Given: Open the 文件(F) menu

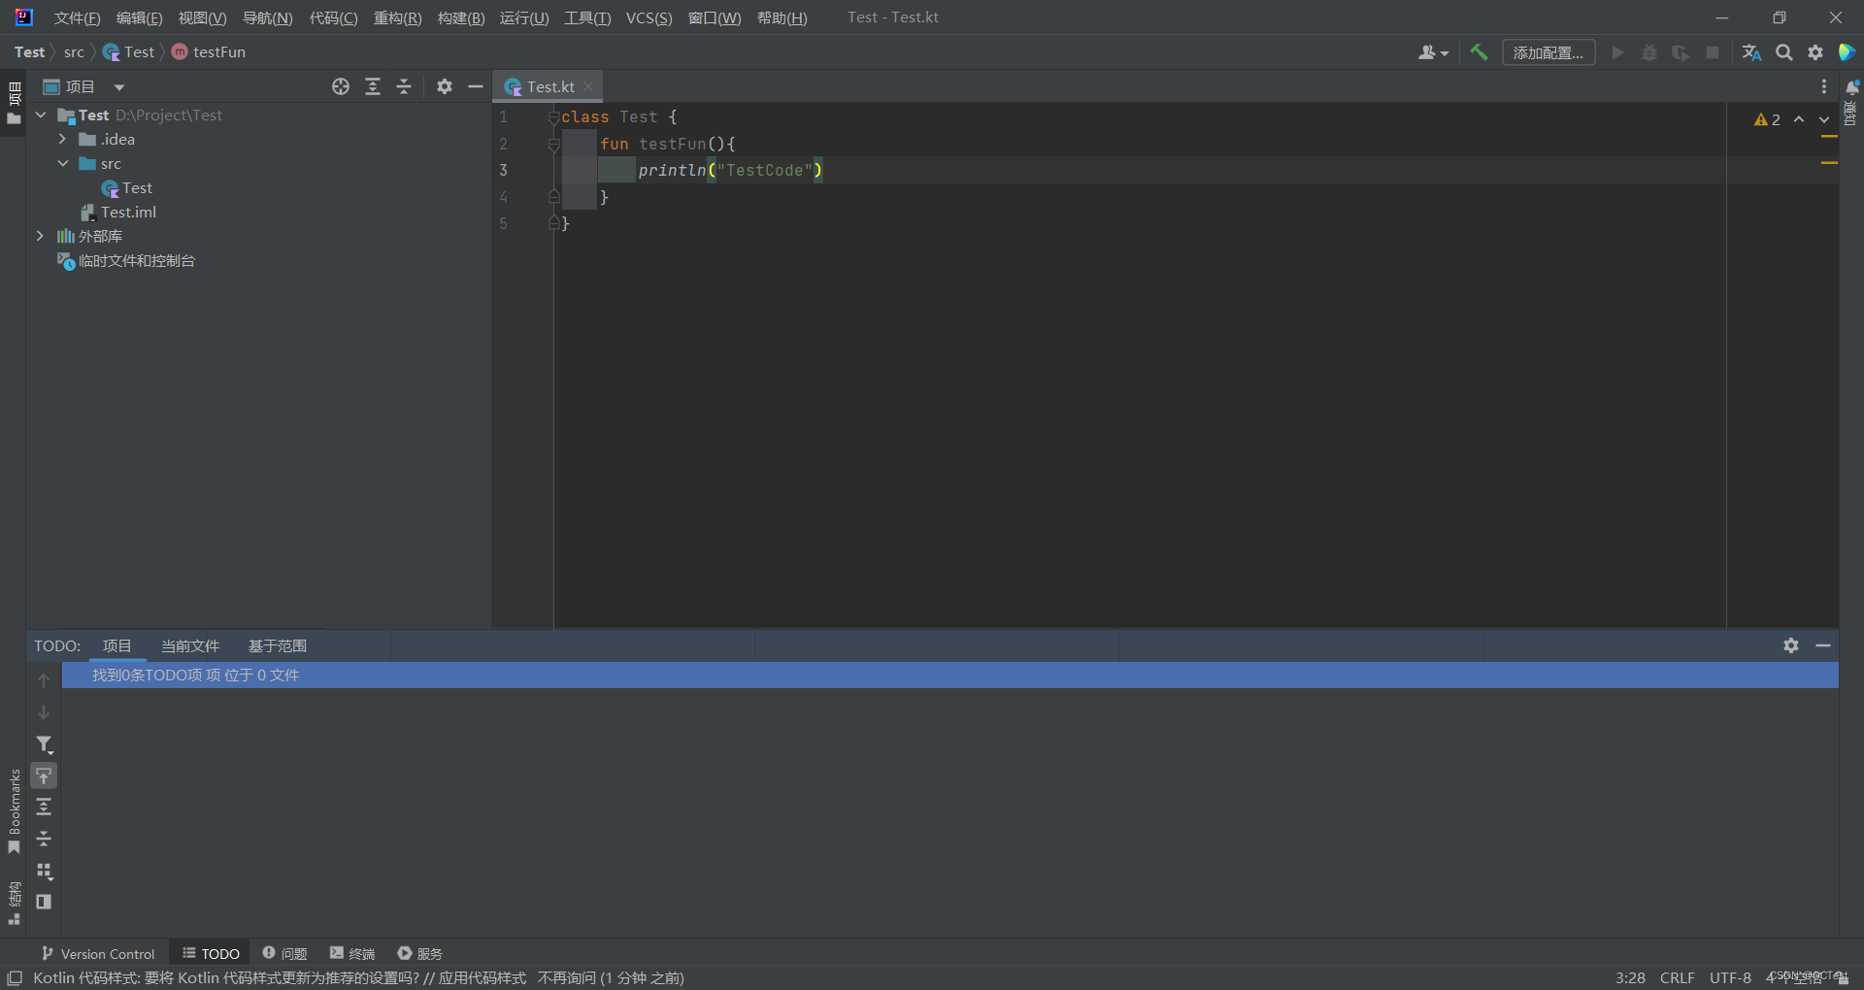Looking at the screenshot, I should tap(78, 17).
